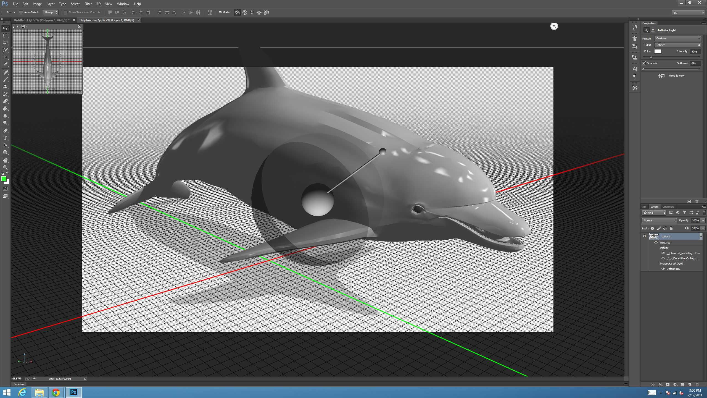This screenshot has width=707, height=398.
Task: Drag the Intensity slider for Infinite Light
Action: 651,57
